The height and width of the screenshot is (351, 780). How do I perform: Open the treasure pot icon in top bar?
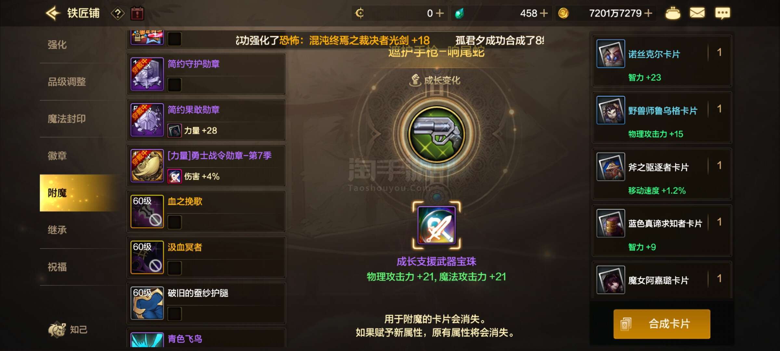pyautogui.click(x=673, y=13)
